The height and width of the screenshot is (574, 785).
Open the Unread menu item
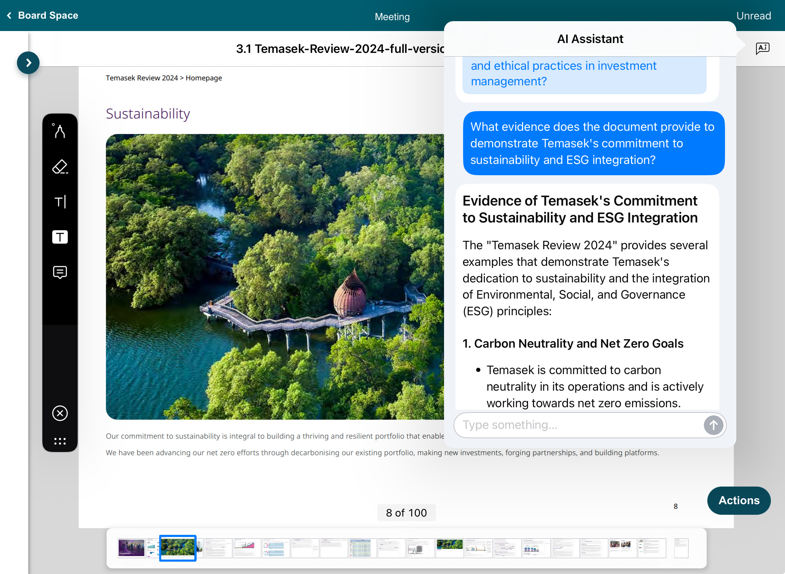[753, 16]
